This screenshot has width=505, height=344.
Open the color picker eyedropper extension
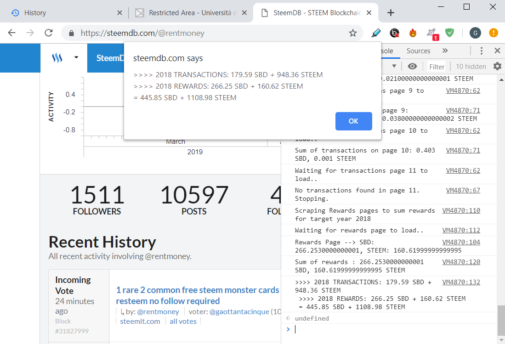(x=376, y=33)
